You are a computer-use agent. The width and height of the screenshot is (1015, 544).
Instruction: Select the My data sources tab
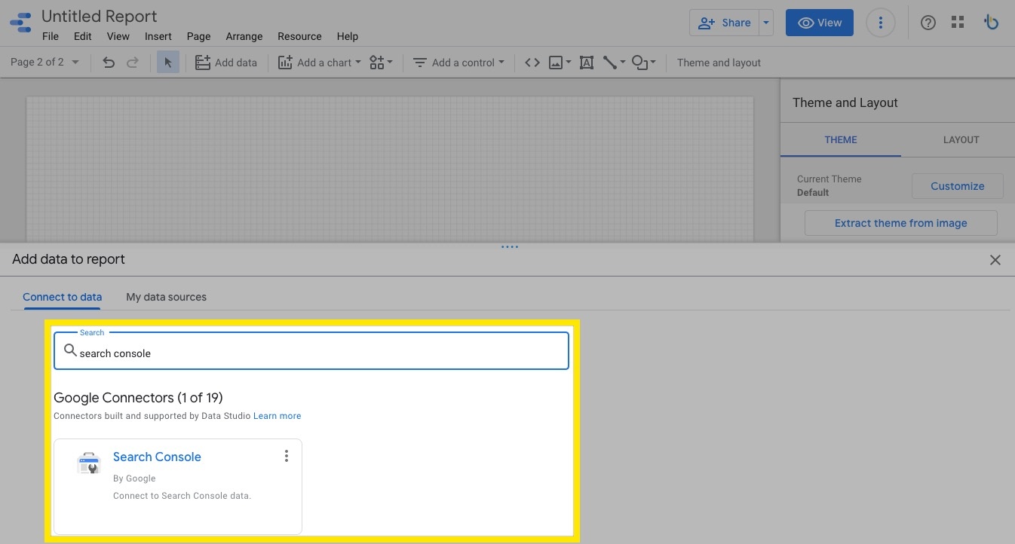pyautogui.click(x=166, y=297)
